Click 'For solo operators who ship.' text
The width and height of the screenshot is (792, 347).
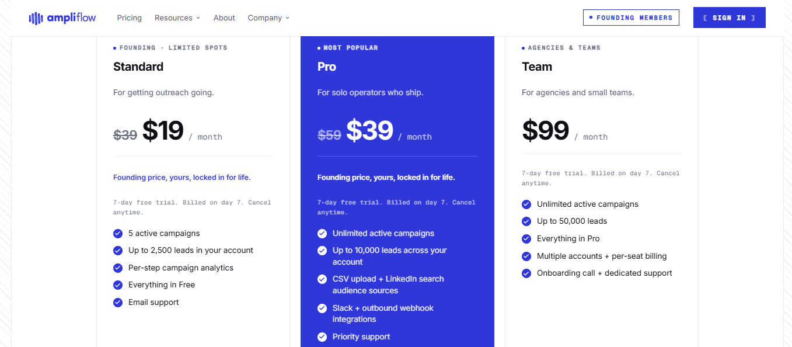[371, 92]
